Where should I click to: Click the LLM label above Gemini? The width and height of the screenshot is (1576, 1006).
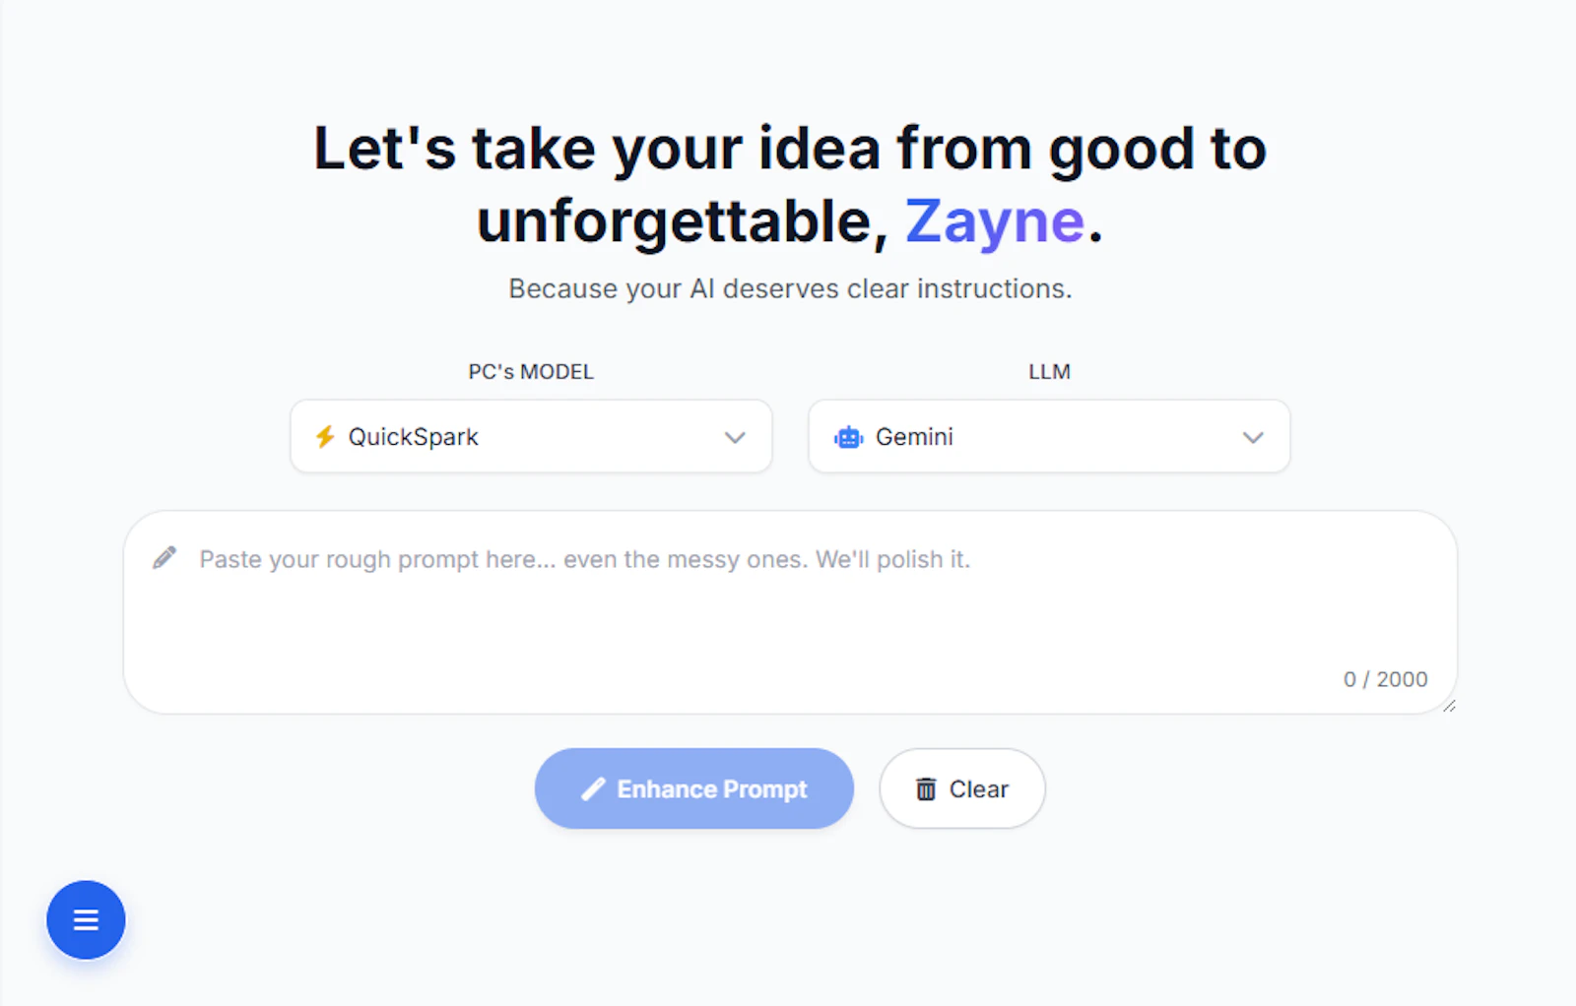(x=1049, y=372)
